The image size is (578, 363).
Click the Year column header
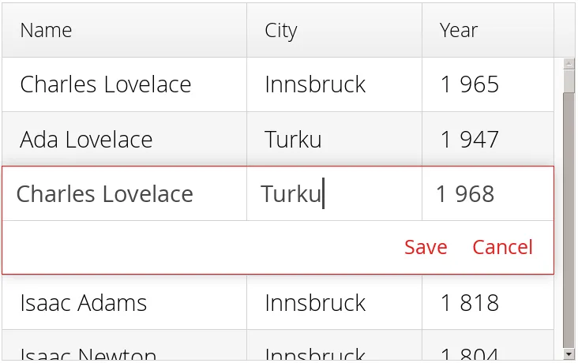[x=487, y=30]
